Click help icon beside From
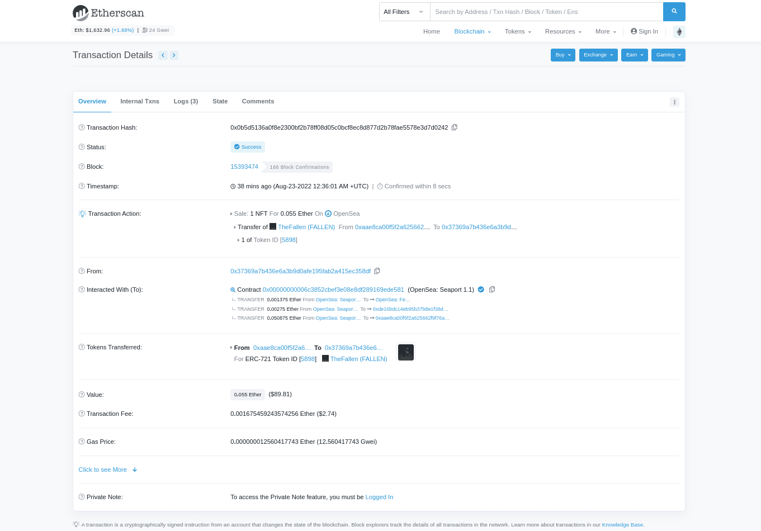Viewport: 761px width, 531px height. pos(82,271)
